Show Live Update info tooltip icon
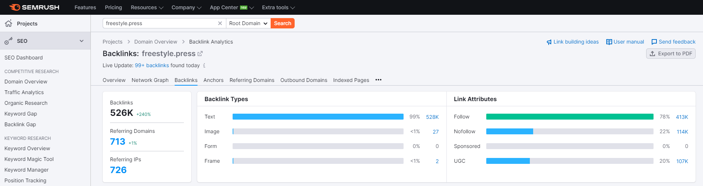The image size is (703, 186). point(204,65)
